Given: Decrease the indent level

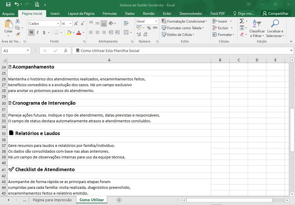Looking at the screenshot, I should click(111, 32).
